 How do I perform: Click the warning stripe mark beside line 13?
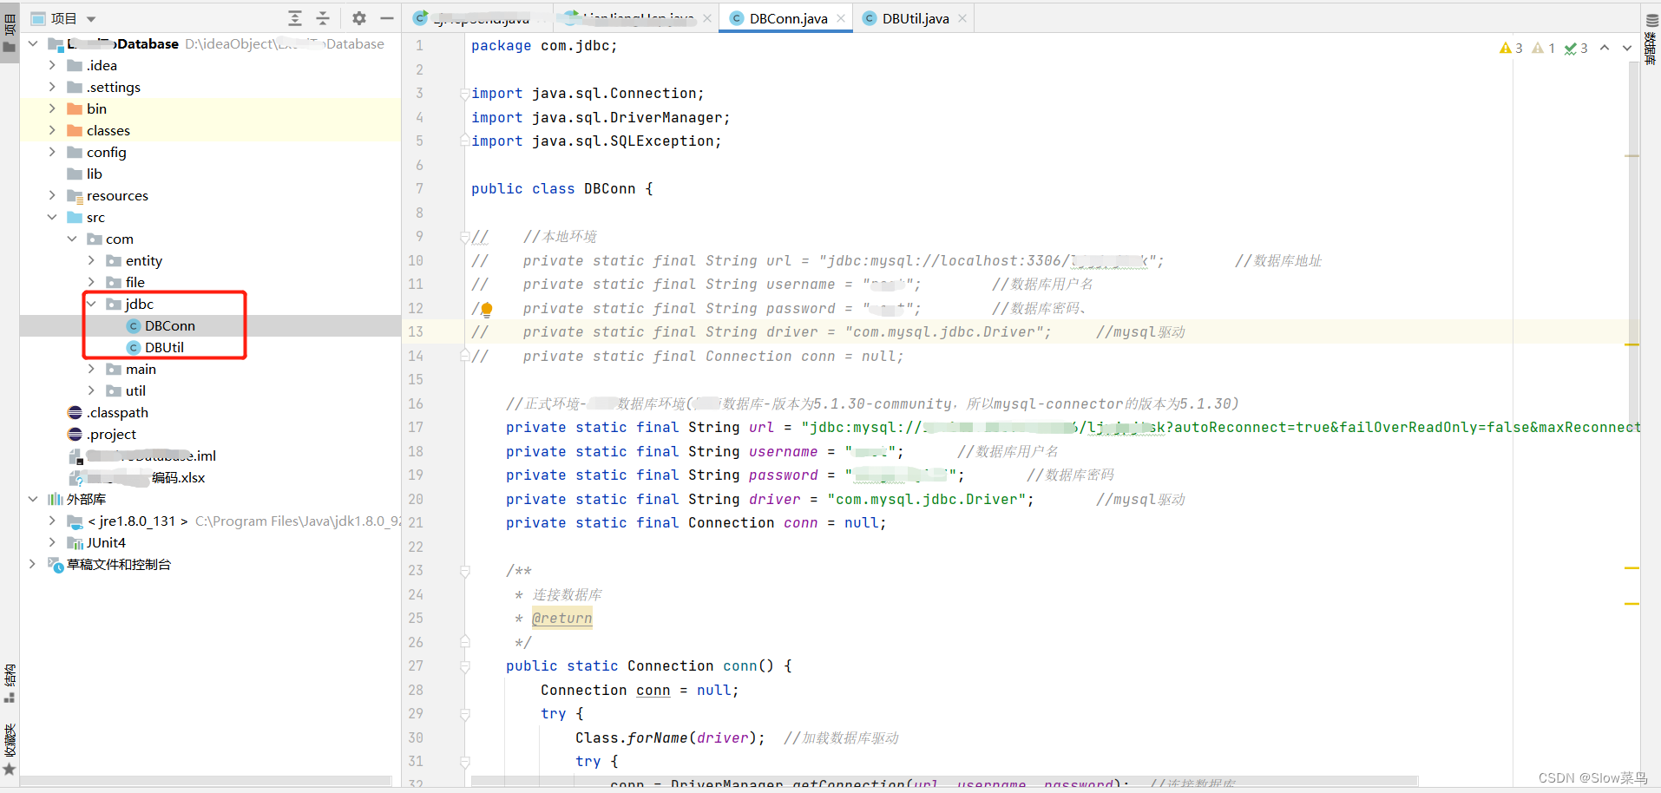[1631, 344]
